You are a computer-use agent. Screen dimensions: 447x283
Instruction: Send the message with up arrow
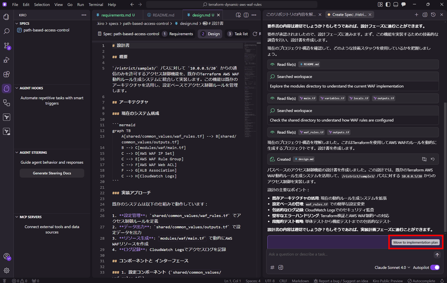coord(437,255)
